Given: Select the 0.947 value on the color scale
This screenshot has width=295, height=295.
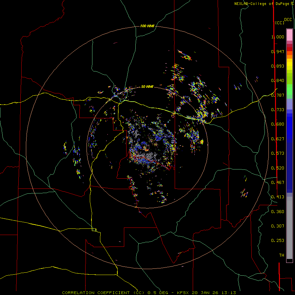Looking at the screenshot, I should [x=278, y=51].
